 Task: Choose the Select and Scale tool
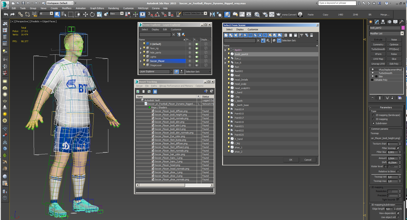[99, 14]
